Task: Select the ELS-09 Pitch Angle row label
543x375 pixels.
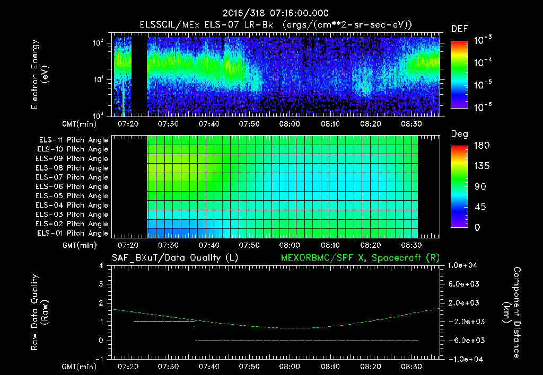Action: (72, 158)
